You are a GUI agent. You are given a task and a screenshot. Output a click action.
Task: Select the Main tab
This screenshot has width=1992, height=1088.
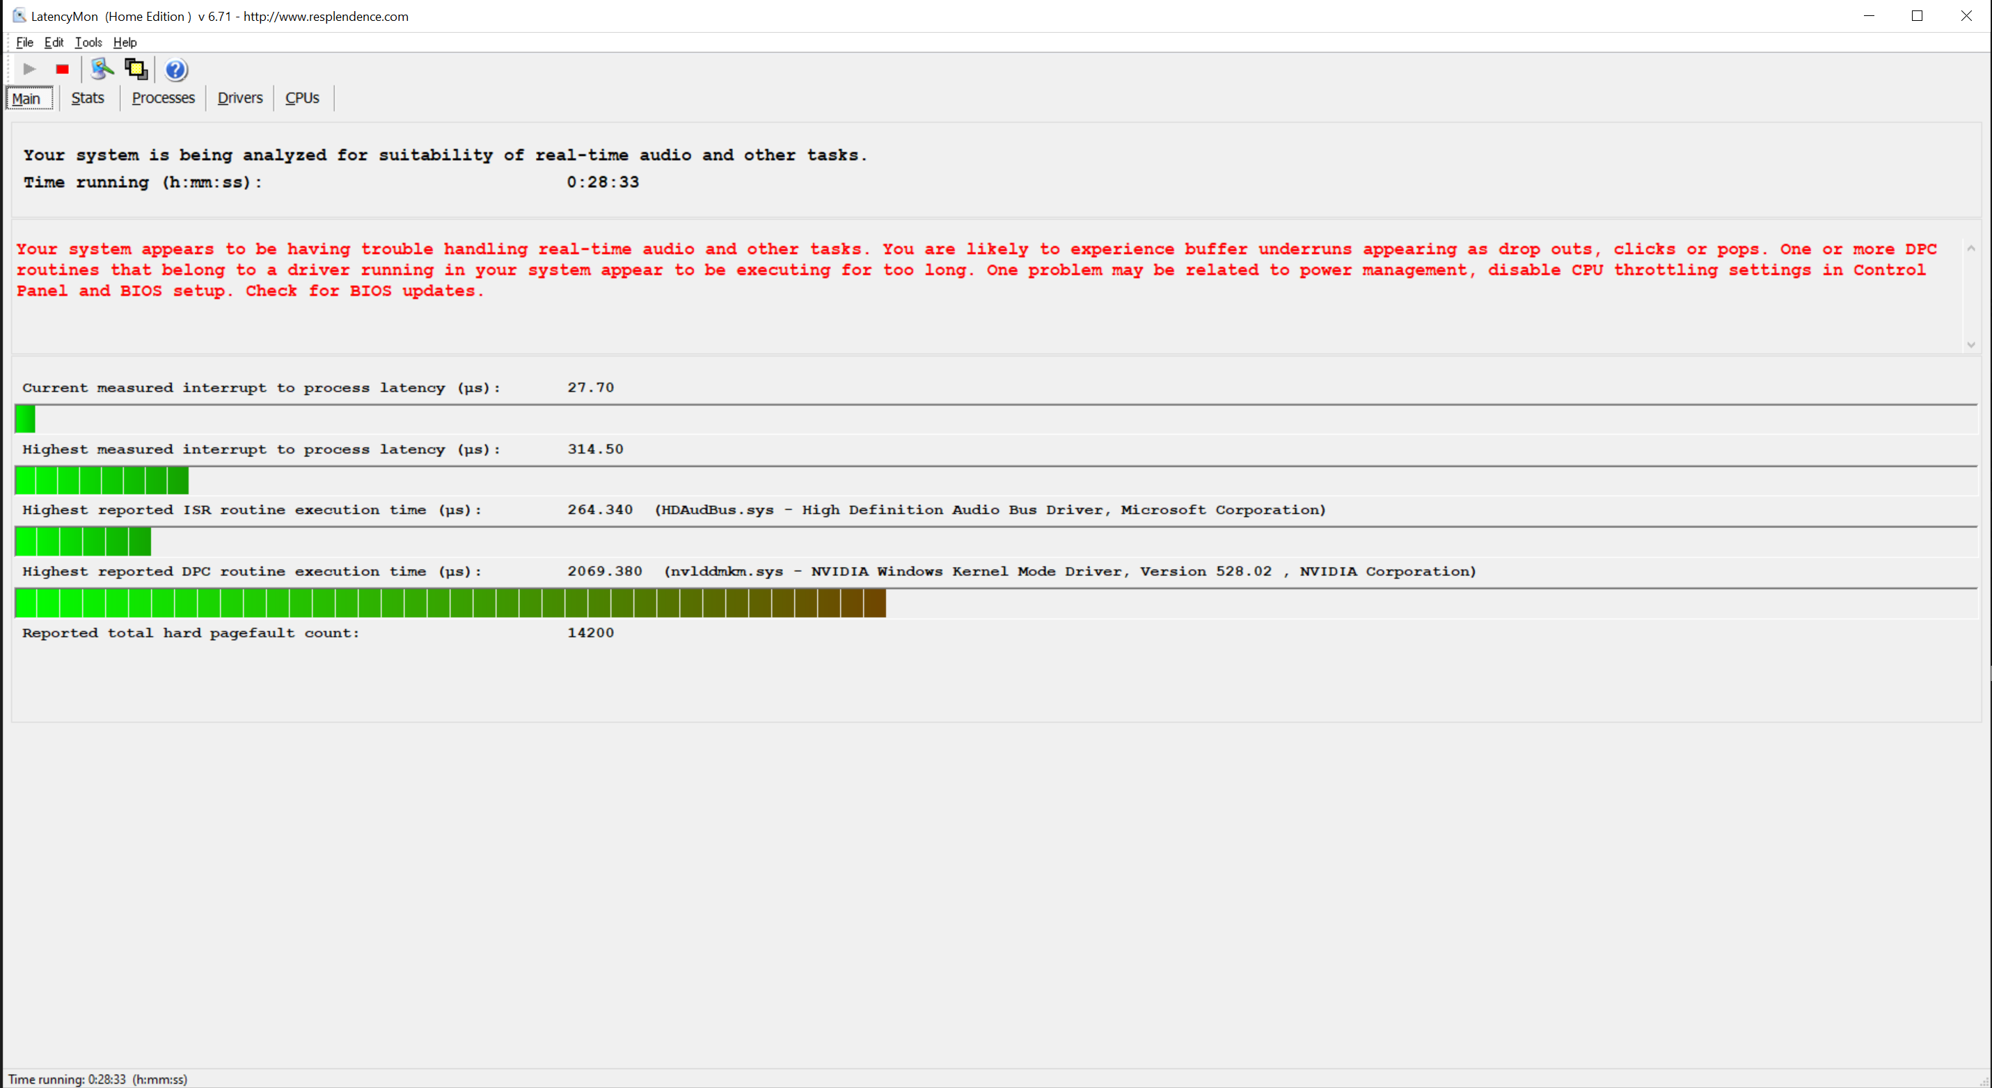[x=26, y=99]
